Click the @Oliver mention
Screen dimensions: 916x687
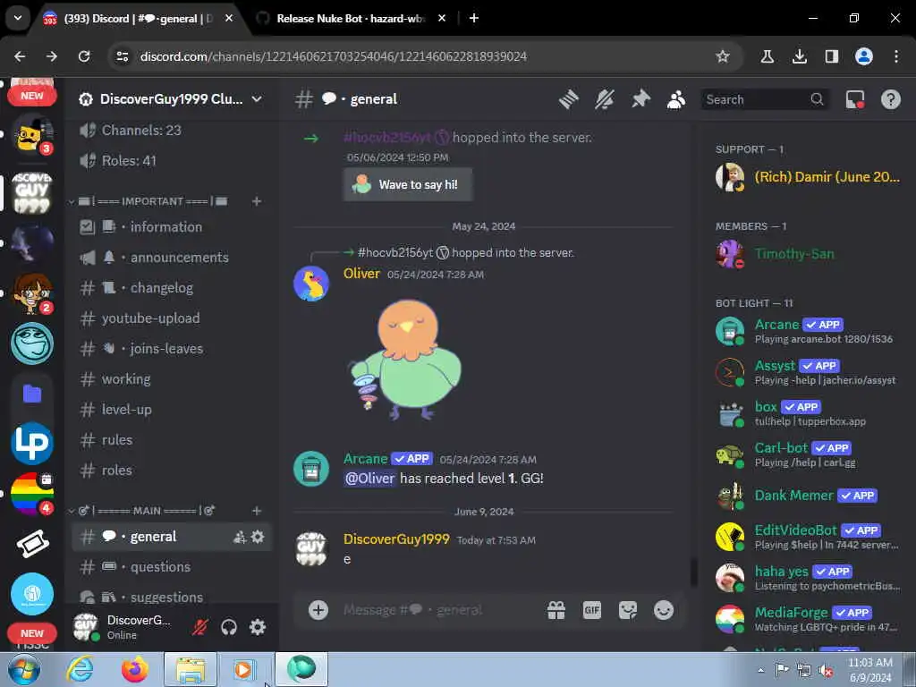click(x=369, y=479)
